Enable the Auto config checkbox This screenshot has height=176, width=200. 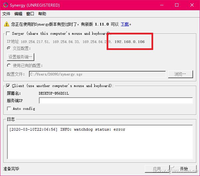[9, 109]
